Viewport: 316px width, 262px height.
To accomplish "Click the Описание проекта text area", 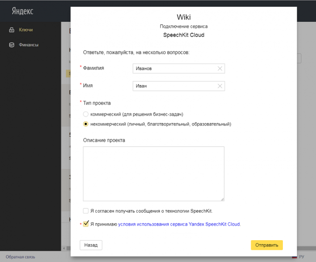I will 153,174.
